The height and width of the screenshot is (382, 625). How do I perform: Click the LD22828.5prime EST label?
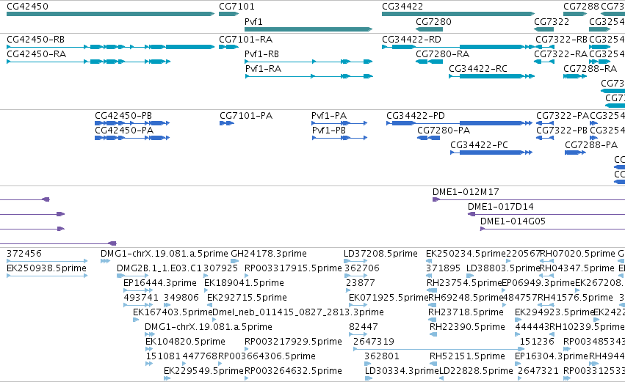476,372
